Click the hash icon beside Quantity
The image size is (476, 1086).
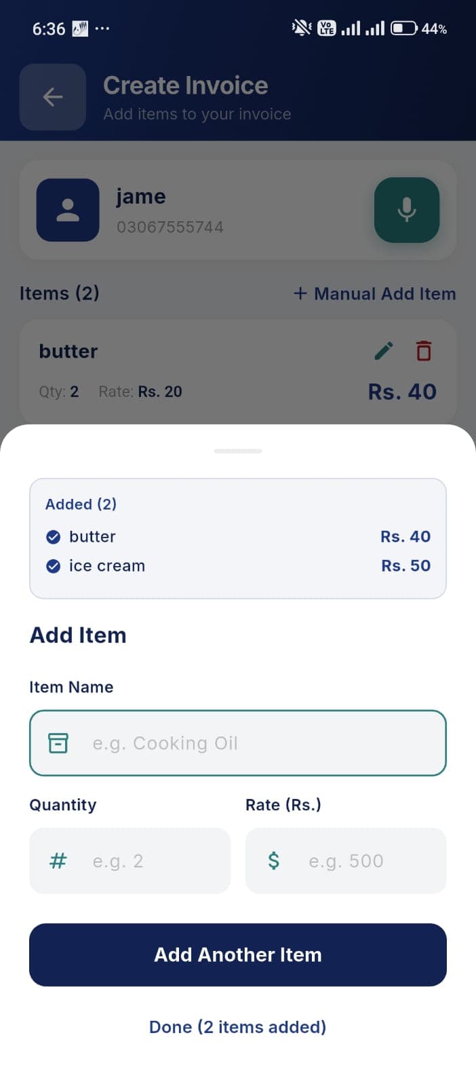(57, 861)
